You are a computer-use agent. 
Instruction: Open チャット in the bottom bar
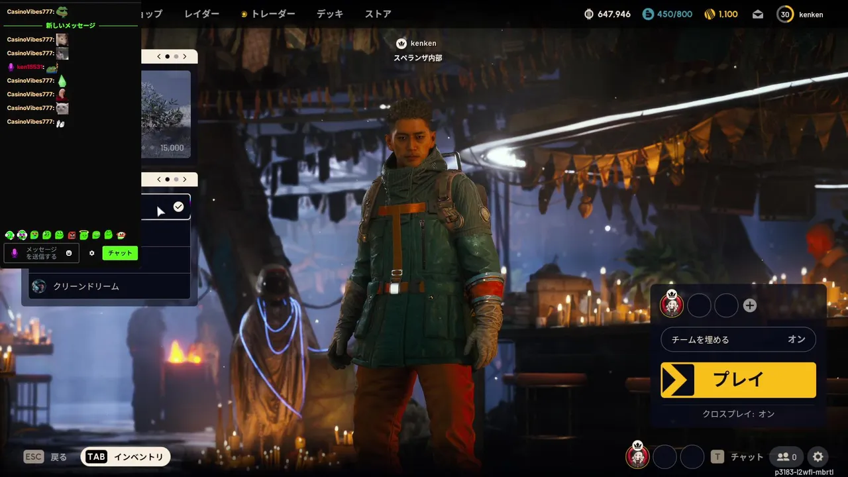click(747, 456)
